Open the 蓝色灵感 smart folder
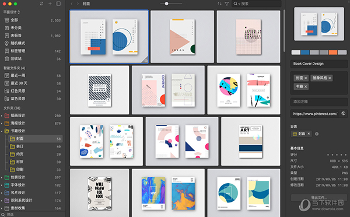 tap(33, 99)
